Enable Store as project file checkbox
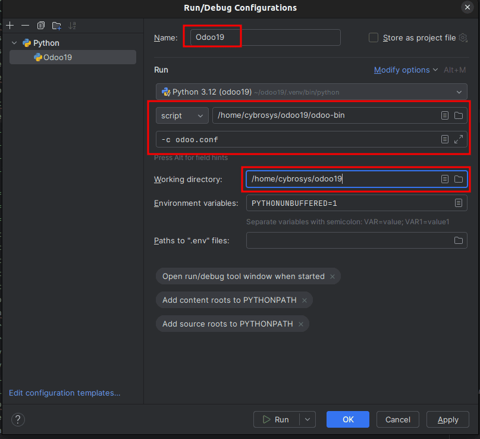 coord(374,37)
